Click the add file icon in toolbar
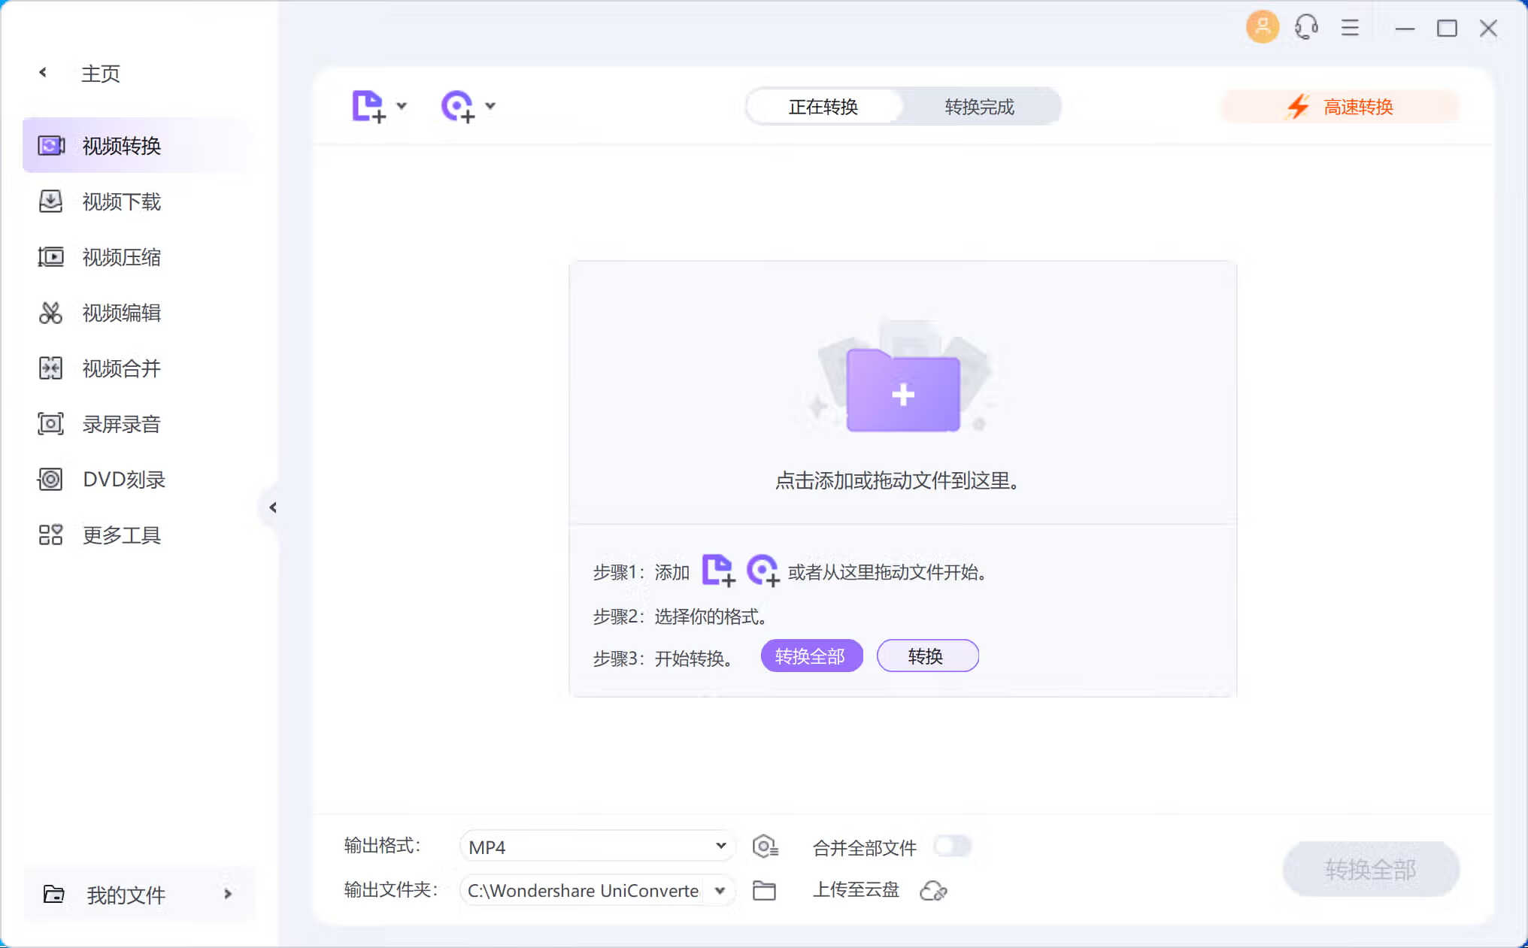The width and height of the screenshot is (1528, 948). 370,106
